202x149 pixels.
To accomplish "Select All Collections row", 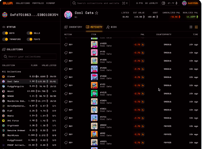I will click(11, 71).
